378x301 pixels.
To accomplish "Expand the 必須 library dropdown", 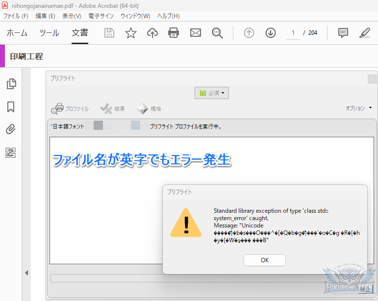I will tap(212, 93).
